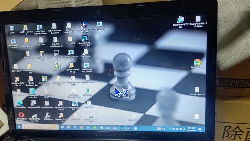This screenshot has height=141, width=250.
Task: Launch PowerDVD.exe shortcut with play logo
Action: [x=84, y=28]
